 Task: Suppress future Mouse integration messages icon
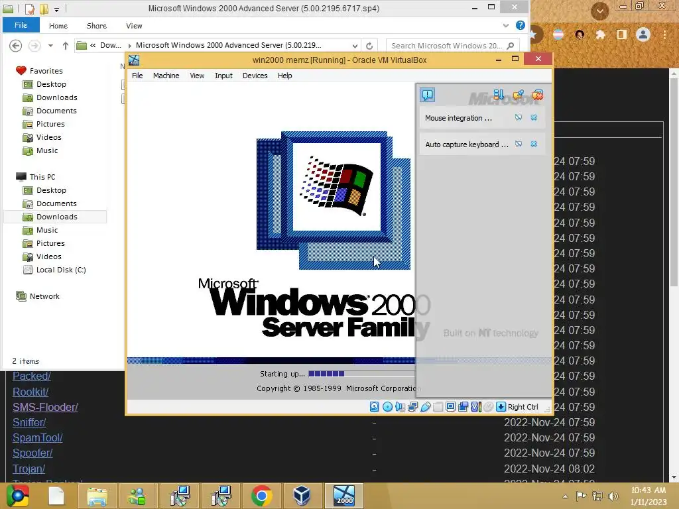point(519,117)
